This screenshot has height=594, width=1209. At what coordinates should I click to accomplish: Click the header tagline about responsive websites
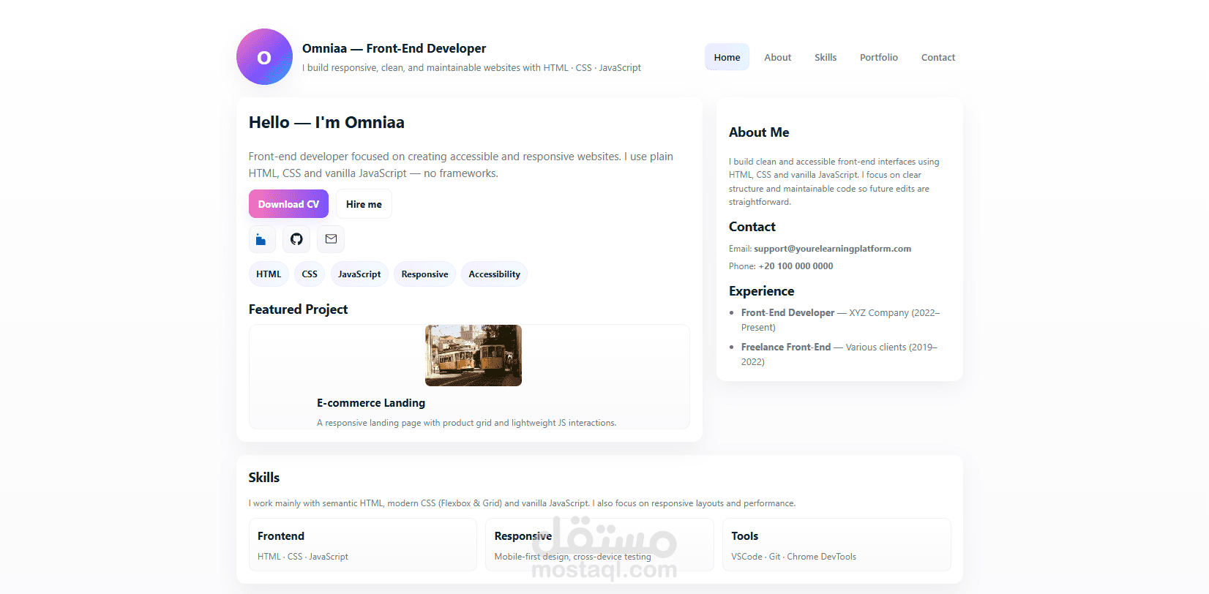click(471, 68)
